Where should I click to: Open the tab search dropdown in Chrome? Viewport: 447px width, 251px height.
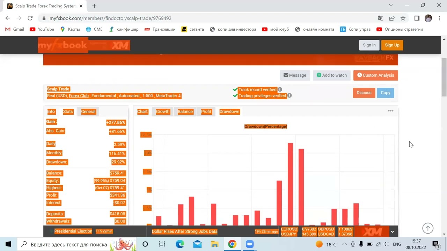(391, 5)
